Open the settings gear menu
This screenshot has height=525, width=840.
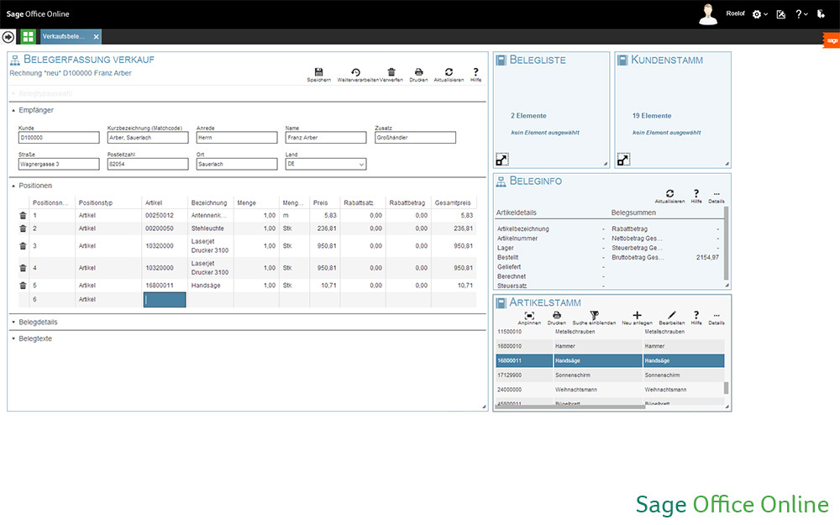[735, 14]
